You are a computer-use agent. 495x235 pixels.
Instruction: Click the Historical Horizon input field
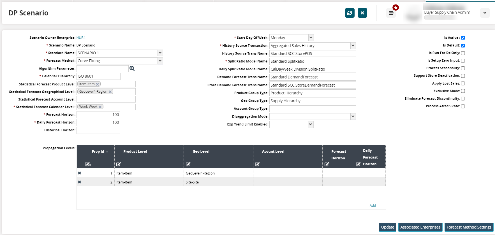click(98, 130)
